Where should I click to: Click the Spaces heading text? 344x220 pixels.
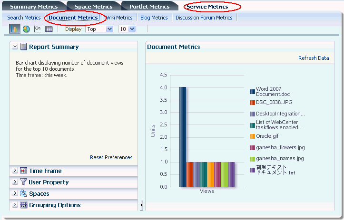point(39,193)
